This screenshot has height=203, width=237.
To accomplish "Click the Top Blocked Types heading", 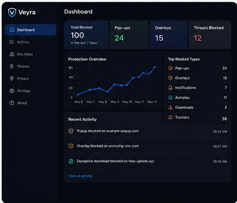I will (184, 59).
